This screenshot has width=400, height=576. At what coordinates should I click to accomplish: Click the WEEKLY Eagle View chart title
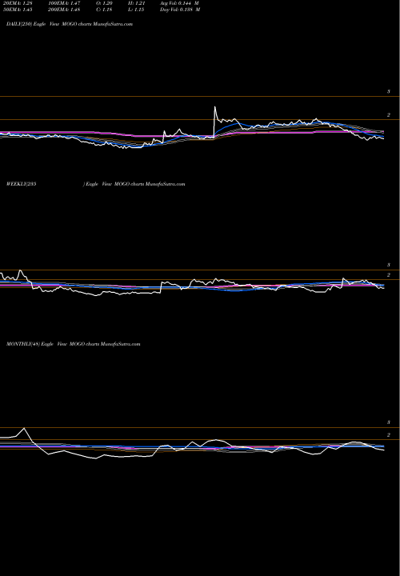click(95, 184)
